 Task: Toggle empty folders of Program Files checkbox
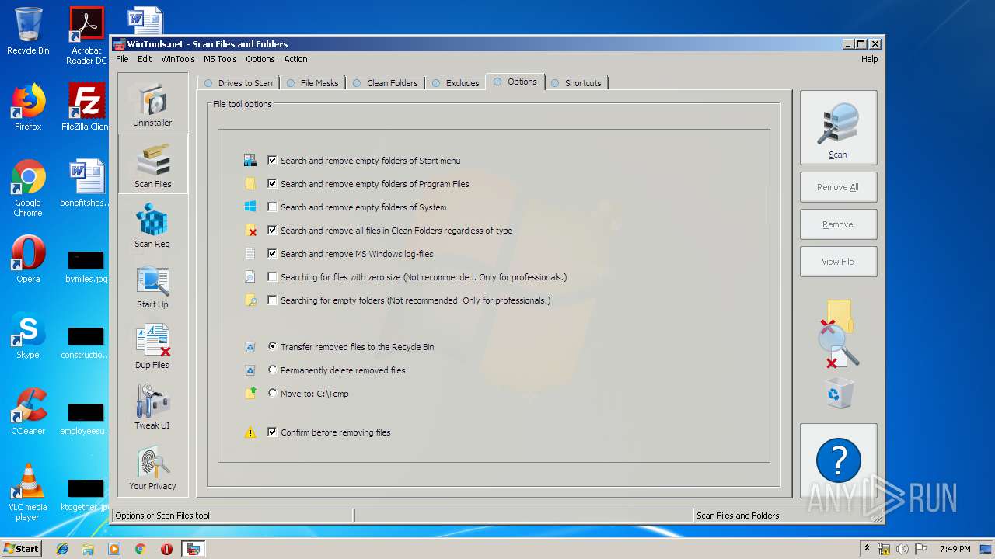272,184
